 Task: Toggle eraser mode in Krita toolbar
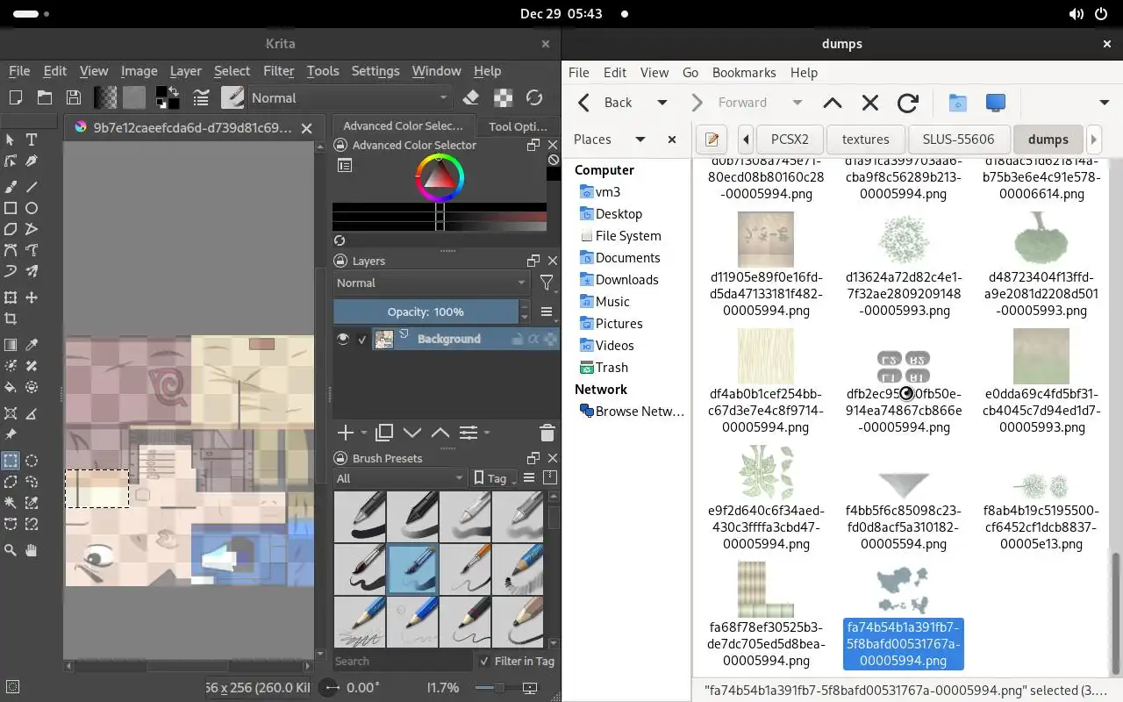point(471,98)
